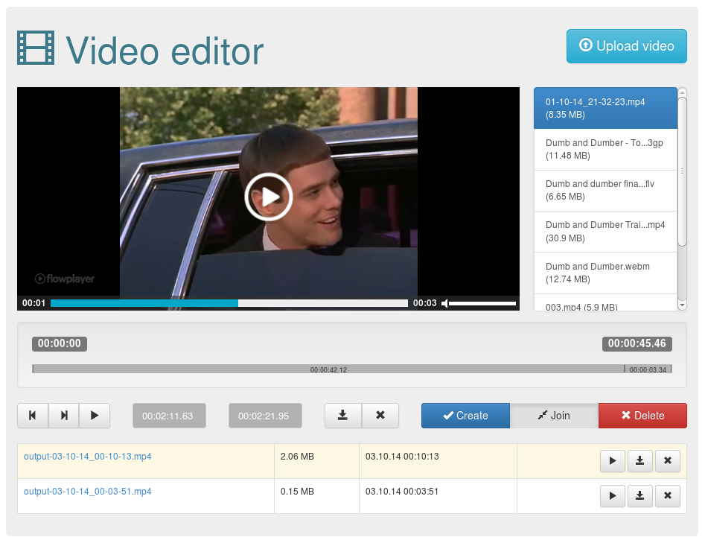The image size is (705, 543).
Task: Click the Join button
Action: [x=554, y=415]
